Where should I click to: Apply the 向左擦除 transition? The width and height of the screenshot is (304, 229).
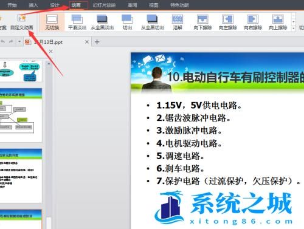click(x=228, y=22)
